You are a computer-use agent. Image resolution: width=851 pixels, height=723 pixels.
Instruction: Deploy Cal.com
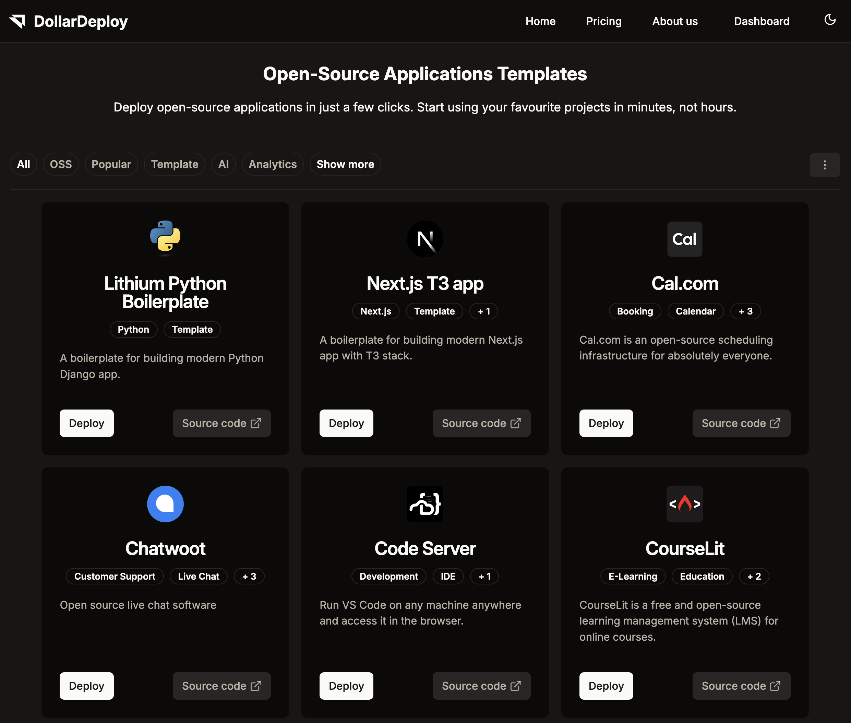(x=606, y=423)
